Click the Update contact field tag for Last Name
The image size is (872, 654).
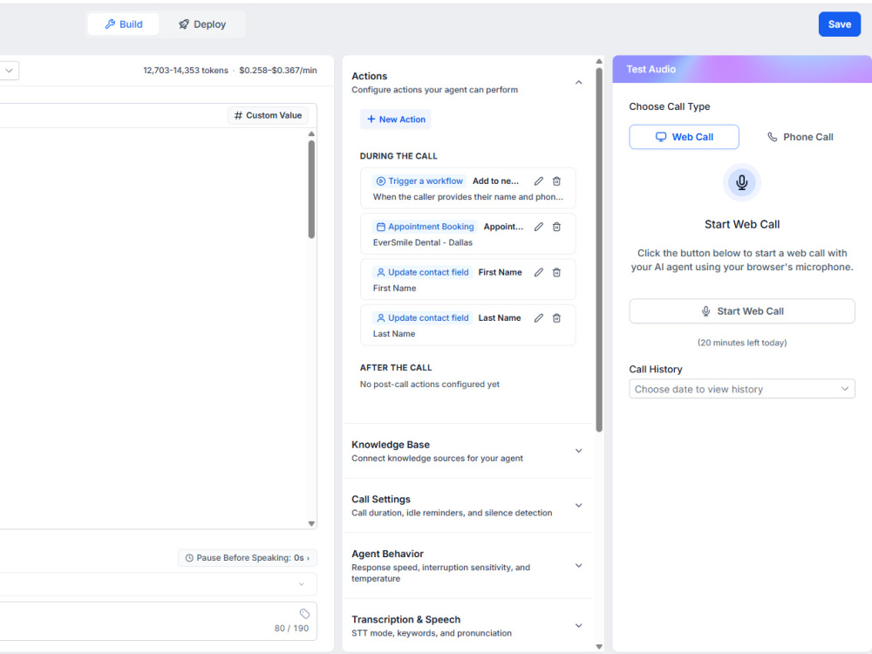pyautogui.click(x=422, y=318)
